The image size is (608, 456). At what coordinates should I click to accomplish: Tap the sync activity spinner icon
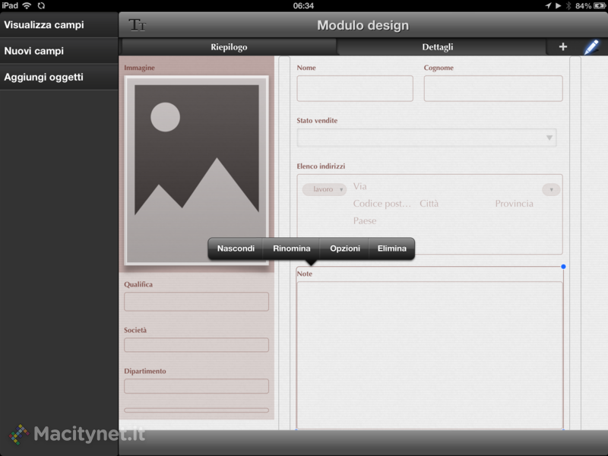tap(41, 5)
